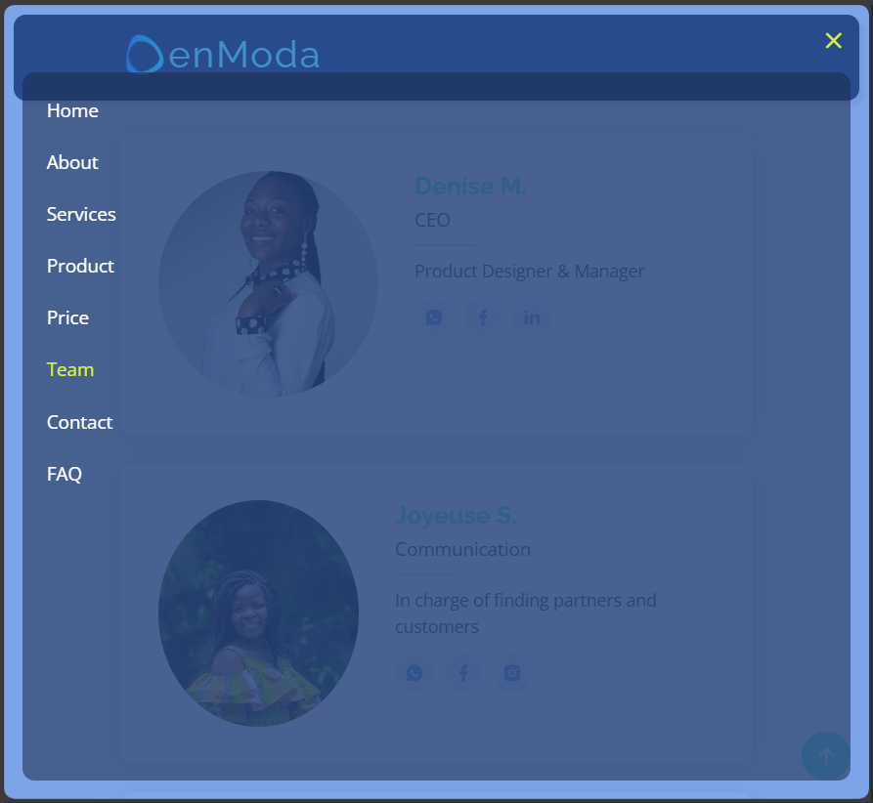Click the highlighted Team menu item
Image resolution: width=873 pixels, height=803 pixels.
(69, 369)
